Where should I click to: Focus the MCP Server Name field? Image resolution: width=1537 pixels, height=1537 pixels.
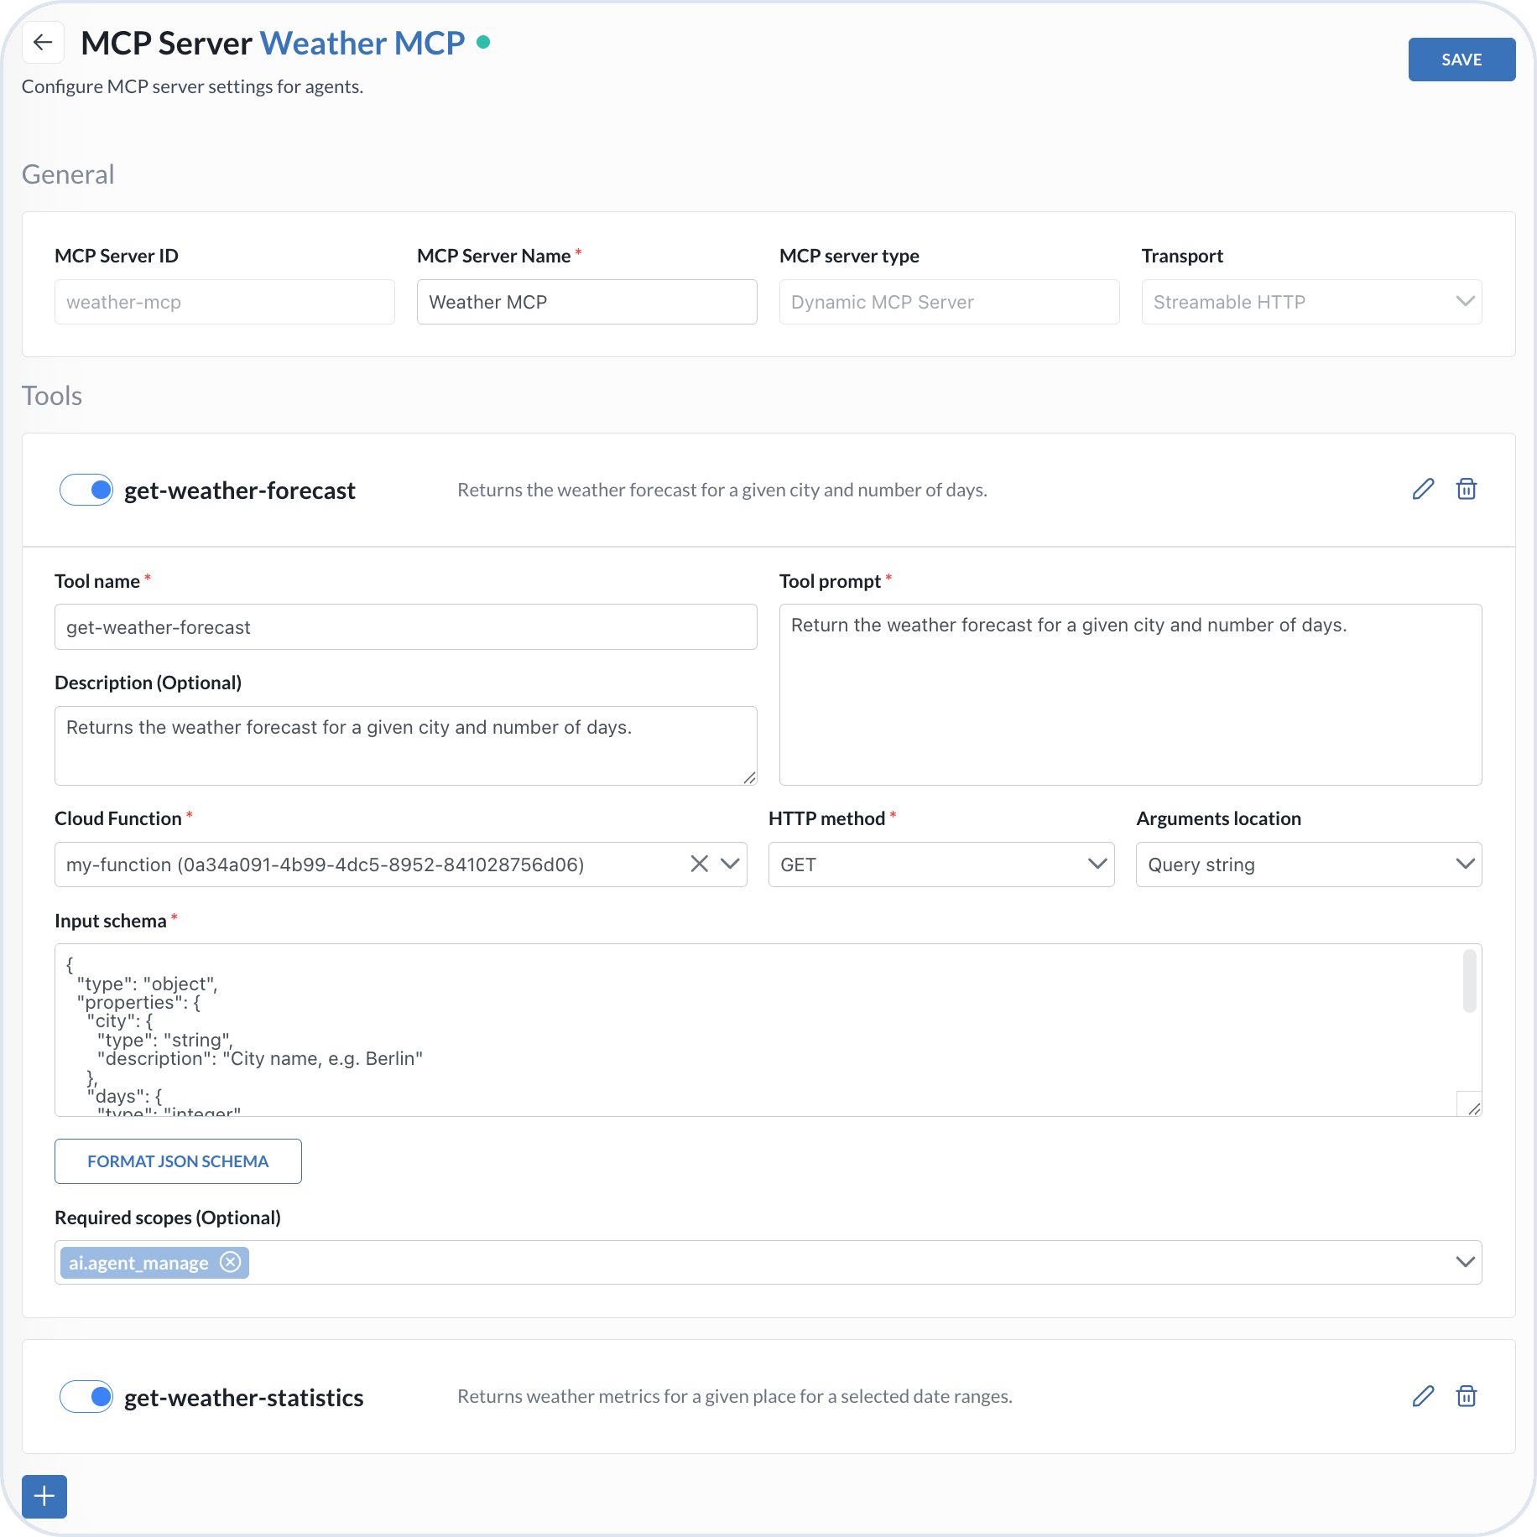pos(587,302)
